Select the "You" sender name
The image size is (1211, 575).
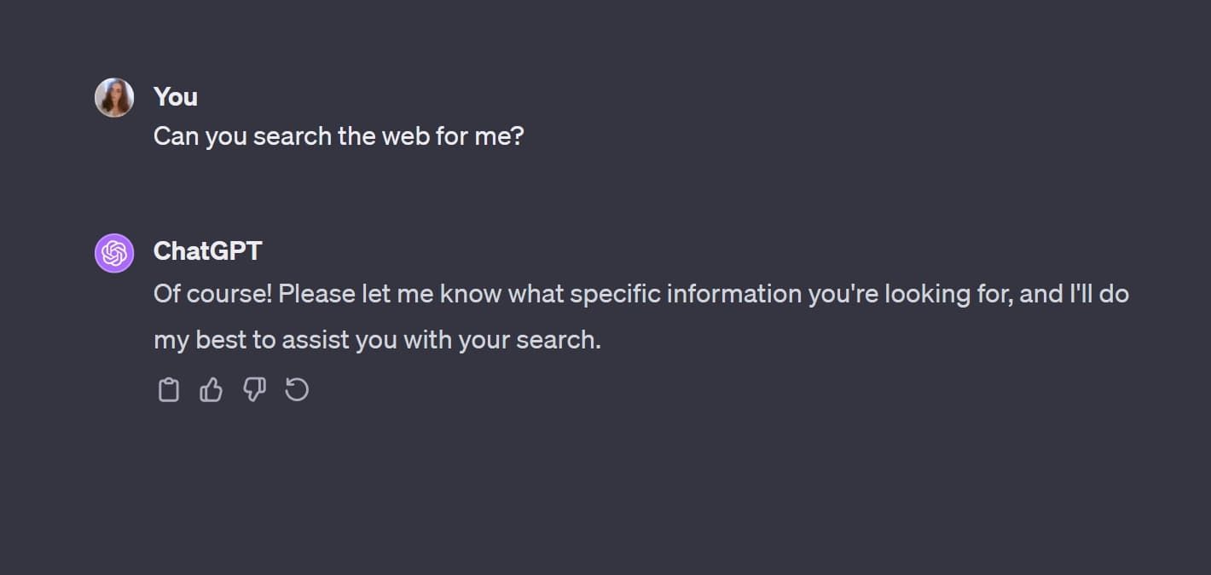pyautogui.click(x=176, y=97)
